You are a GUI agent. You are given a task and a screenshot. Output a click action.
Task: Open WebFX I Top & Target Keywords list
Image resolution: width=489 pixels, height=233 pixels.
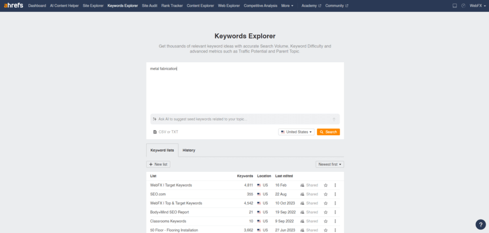[176, 203]
